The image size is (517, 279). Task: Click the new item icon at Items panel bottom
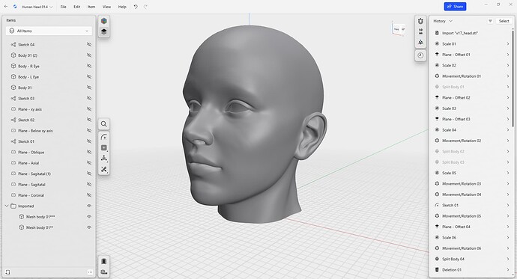pos(7,272)
